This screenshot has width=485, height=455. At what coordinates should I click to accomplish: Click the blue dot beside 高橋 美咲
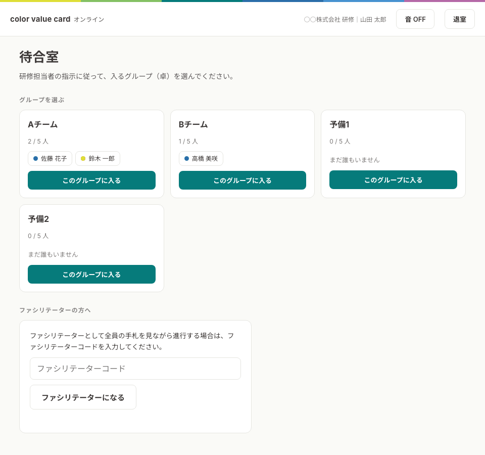pyautogui.click(x=186, y=158)
